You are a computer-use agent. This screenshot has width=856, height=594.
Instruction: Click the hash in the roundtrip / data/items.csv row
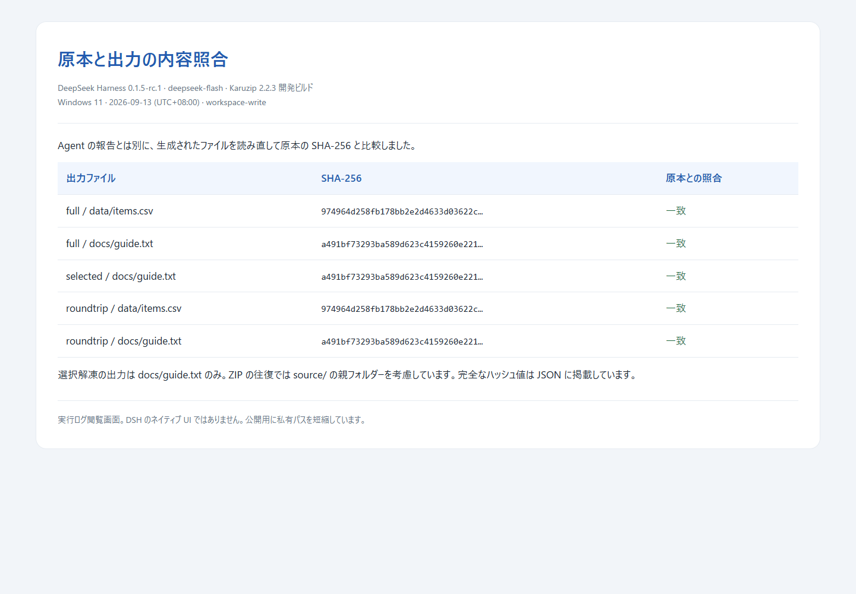pos(402,309)
